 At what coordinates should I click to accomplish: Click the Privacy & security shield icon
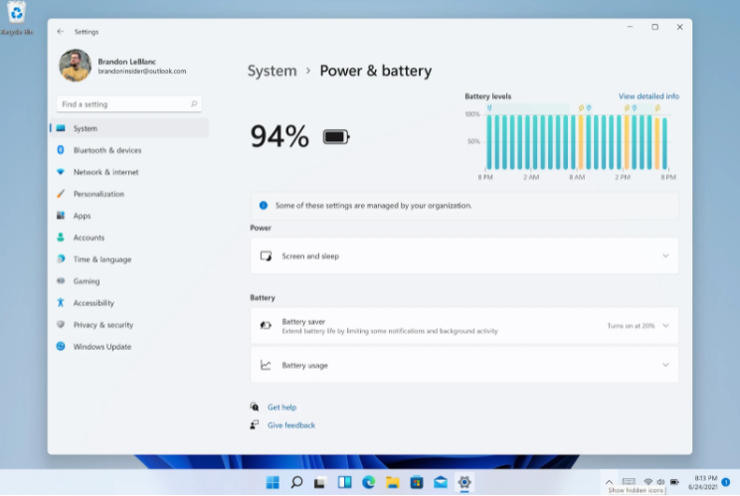pos(61,324)
